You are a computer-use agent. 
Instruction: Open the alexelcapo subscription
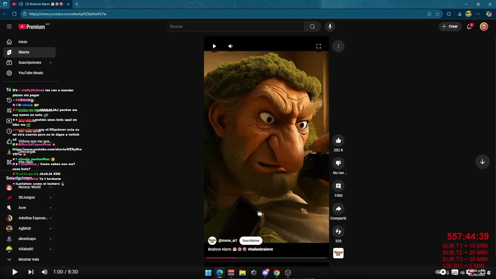[29, 239]
